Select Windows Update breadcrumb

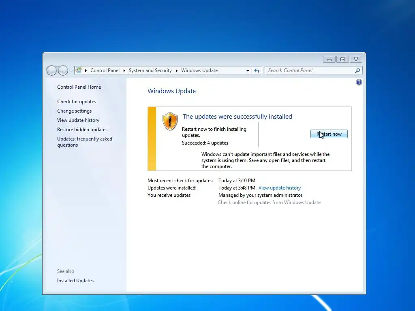(199, 70)
